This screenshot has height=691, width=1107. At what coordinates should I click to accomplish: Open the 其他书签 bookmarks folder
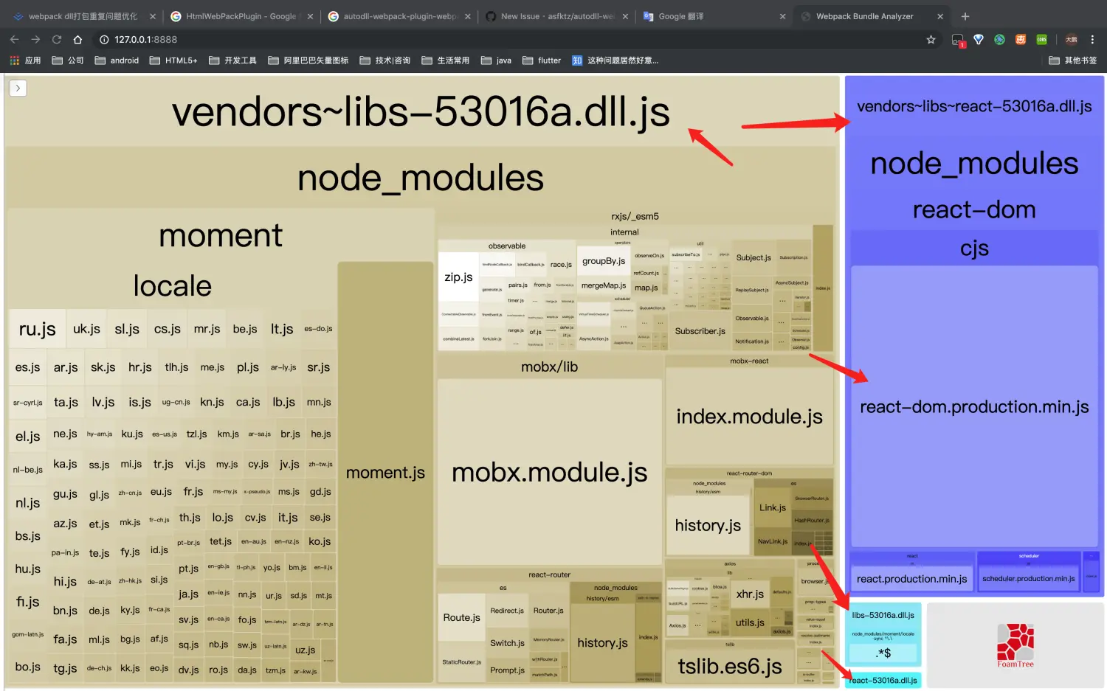coord(1072,60)
